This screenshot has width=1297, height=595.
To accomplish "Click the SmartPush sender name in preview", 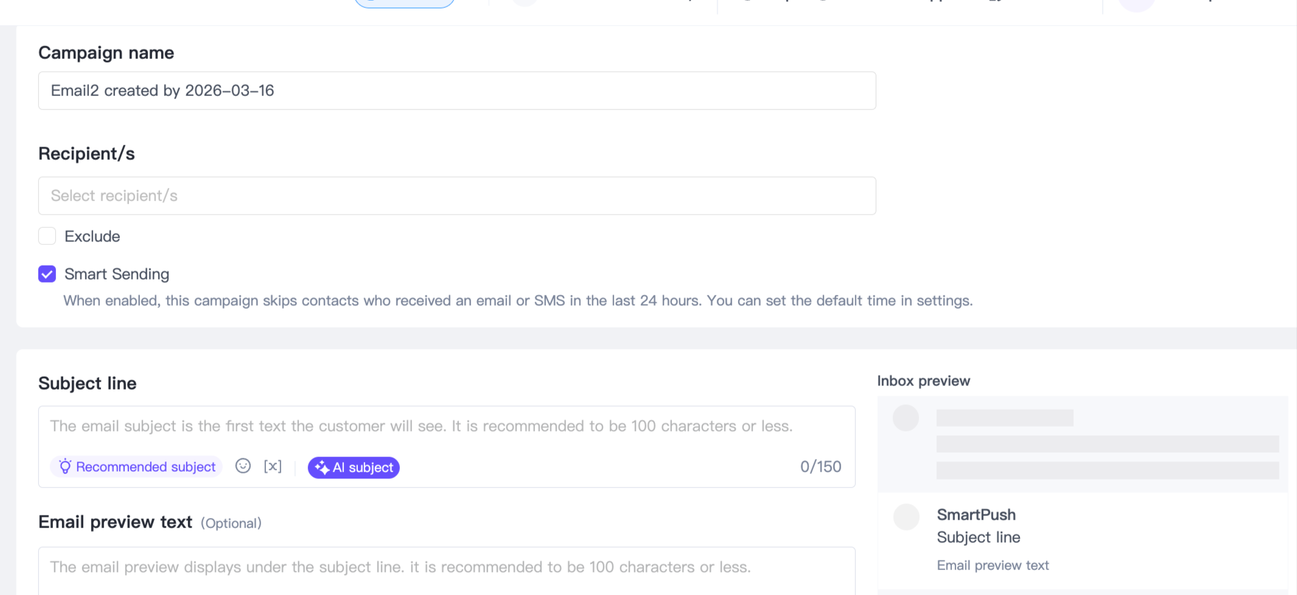I will (976, 515).
